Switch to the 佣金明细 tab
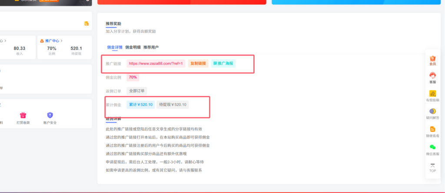 click(133, 47)
